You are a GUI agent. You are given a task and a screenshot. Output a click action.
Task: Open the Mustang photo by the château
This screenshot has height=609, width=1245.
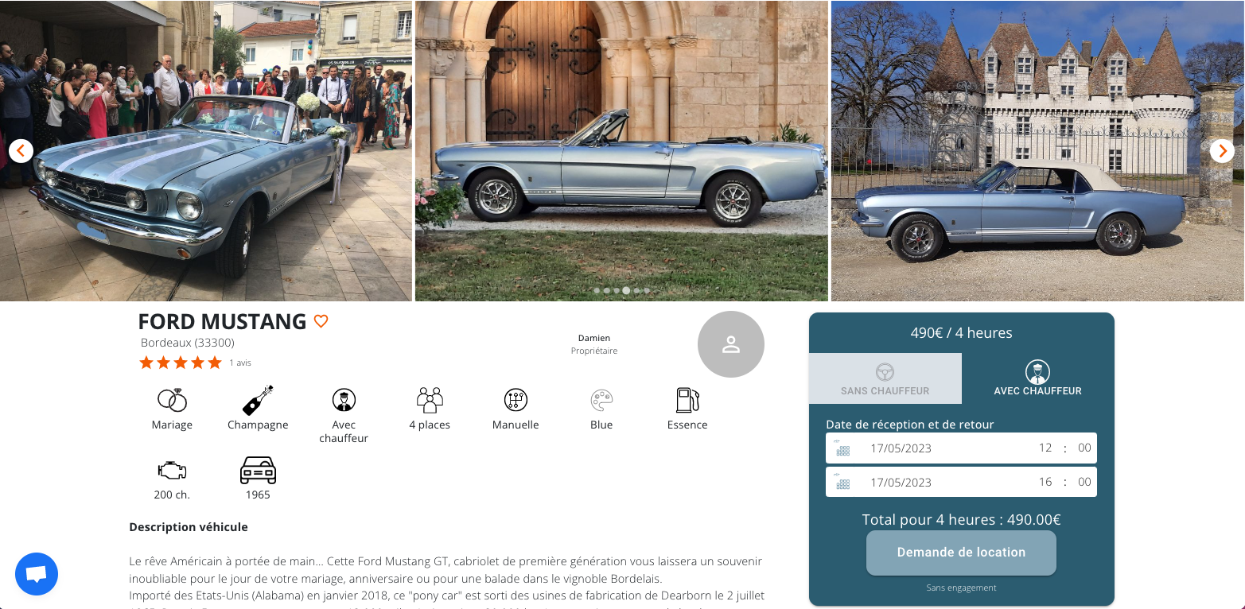[x=1037, y=151]
